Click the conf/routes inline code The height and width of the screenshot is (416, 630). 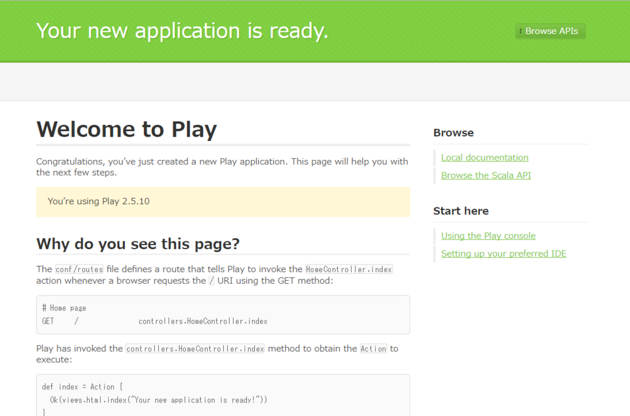(x=79, y=270)
